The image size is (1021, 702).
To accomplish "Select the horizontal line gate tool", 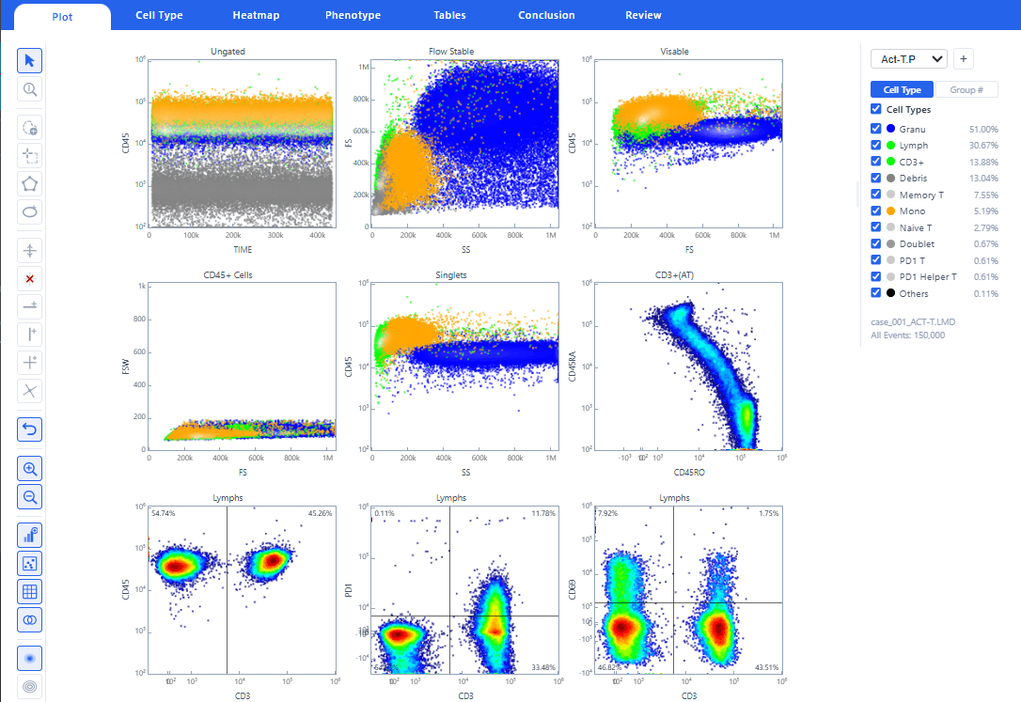I will (x=29, y=305).
